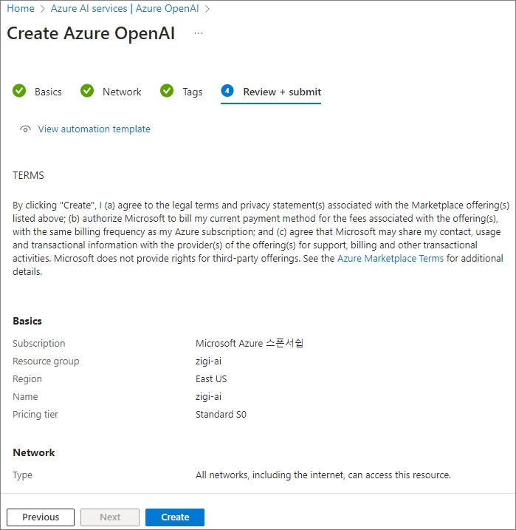Click the 'All networks, including the internet' value

click(x=323, y=475)
